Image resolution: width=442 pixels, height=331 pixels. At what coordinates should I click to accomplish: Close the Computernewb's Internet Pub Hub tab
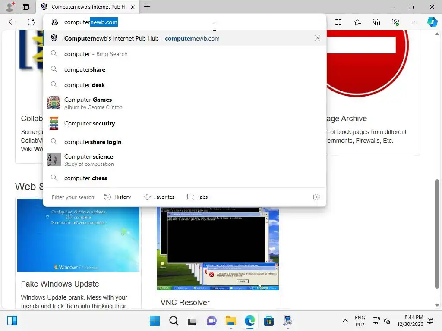pyautogui.click(x=133, y=7)
